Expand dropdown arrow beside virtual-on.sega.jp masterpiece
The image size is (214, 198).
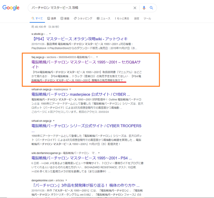[70, 89]
